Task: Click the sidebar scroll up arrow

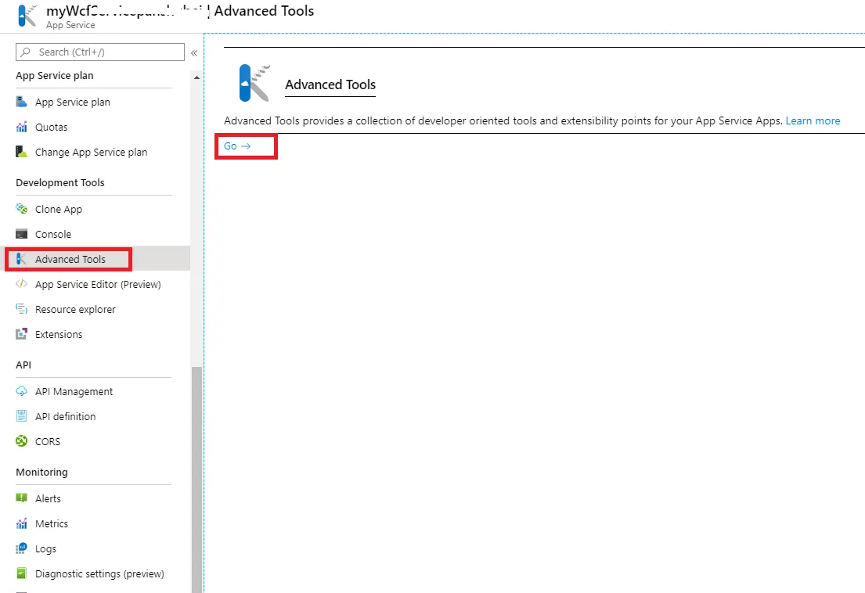Action: pyautogui.click(x=196, y=77)
